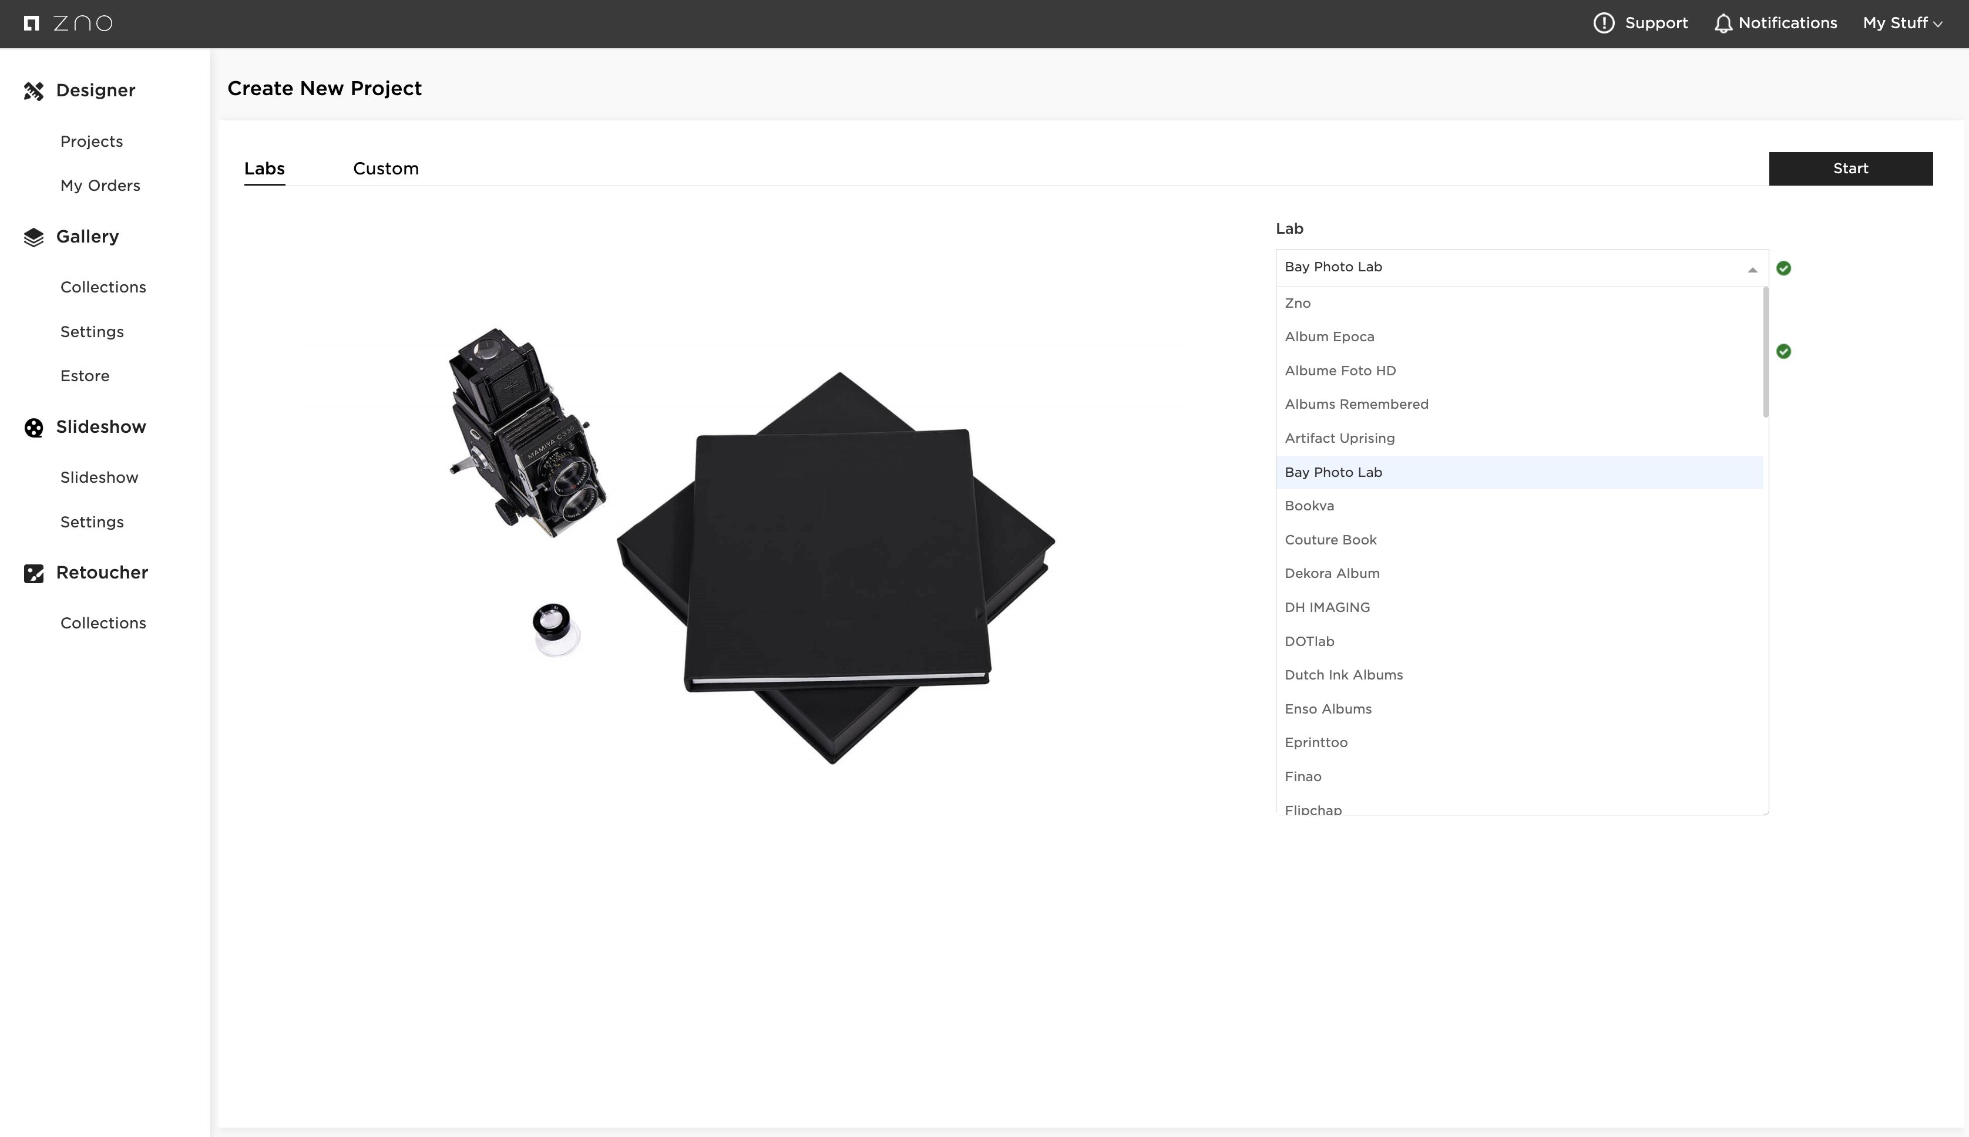Select DH IMAGING lab option
Image resolution: width=1969 pixels, height=1137 pixels.
[1519, 607]
